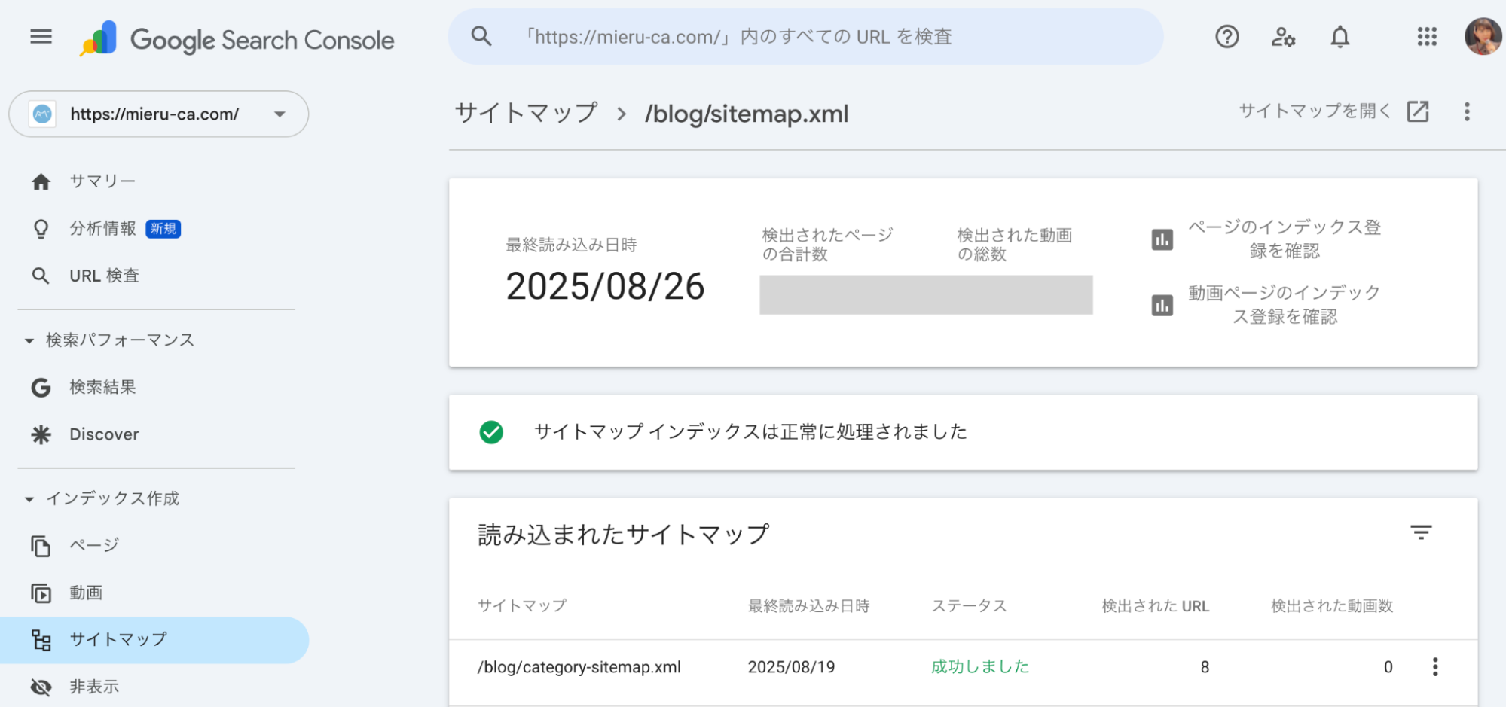
Task: Navigate back via サイトマップ breadcrumb
Action: 525,113
